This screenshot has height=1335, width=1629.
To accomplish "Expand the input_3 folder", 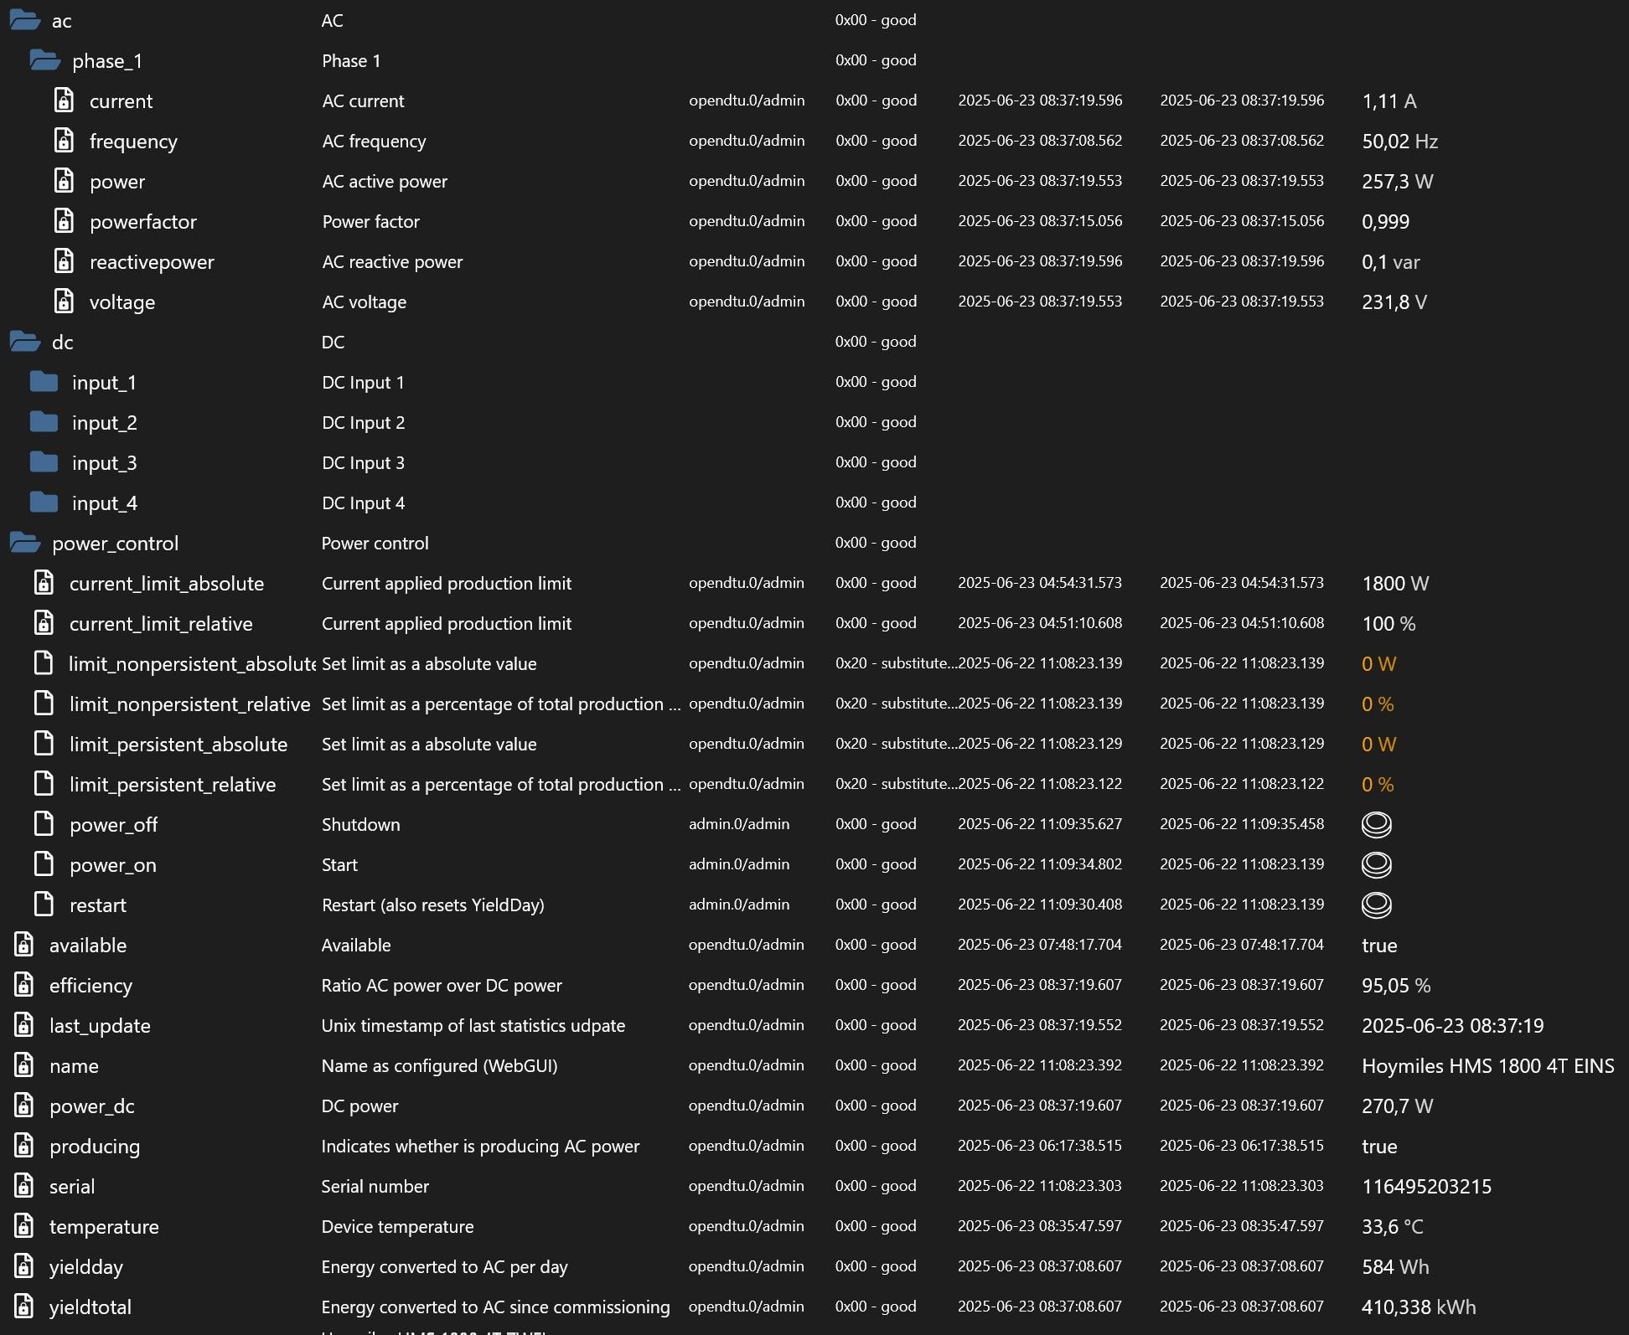I will coord(44,462).
